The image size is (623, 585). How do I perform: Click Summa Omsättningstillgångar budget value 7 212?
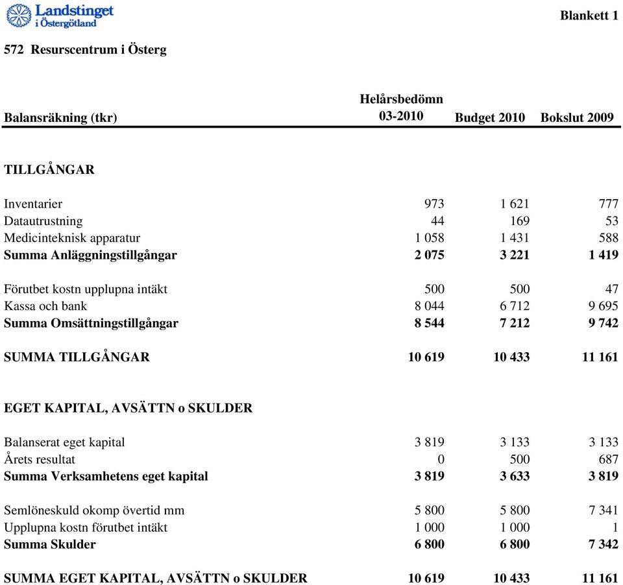[515, 323]
